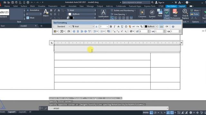This screenshot has height=115, width=206.
Task: Increase Tracking value stepper
Action: point(164,31)
